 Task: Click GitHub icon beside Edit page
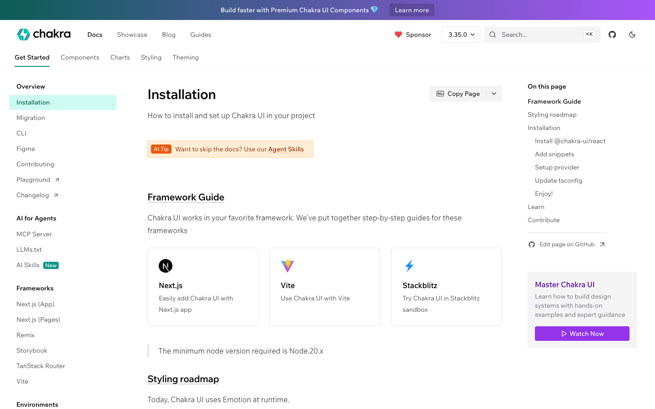[x=532, y=244]
